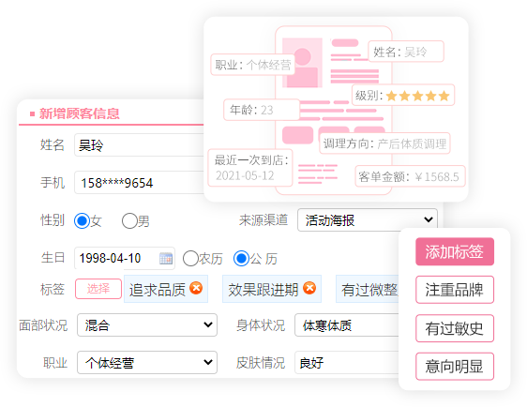Viewport: 527px width, 407px height.
Task: Open the 面部状况 dropdown
Action: pos(147,325)
